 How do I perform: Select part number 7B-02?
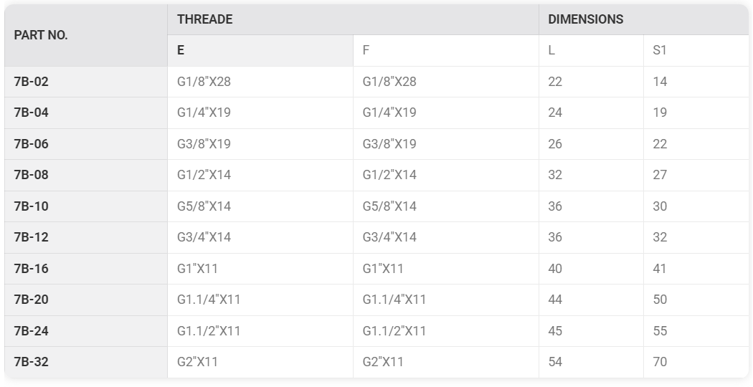86,82
